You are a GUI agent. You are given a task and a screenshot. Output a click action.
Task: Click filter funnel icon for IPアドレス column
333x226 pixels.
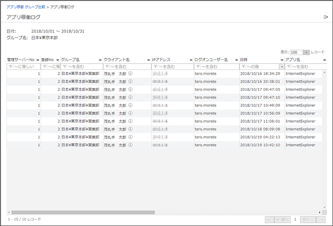[154, 67]
